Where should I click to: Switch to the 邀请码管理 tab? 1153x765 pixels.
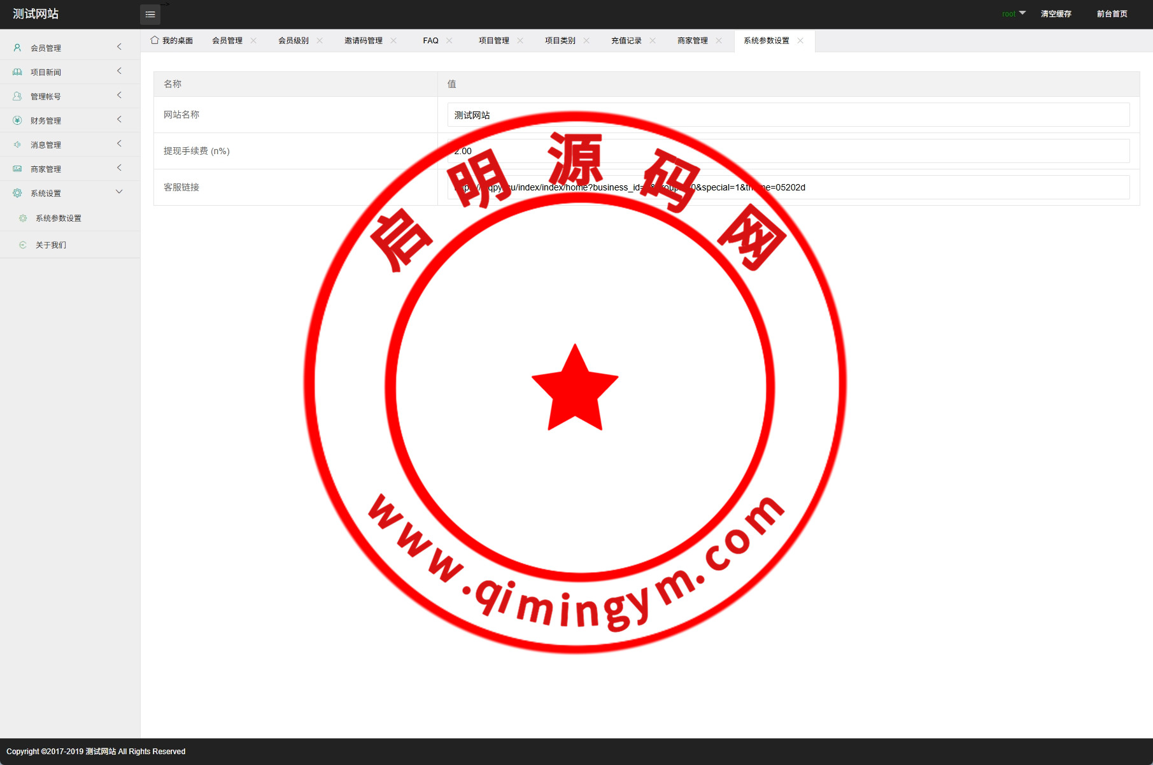point(363,41)
